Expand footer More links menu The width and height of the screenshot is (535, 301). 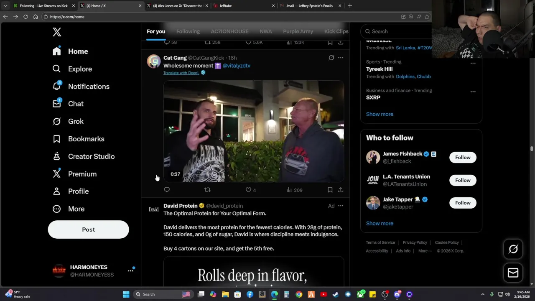[x=425, y=251]
